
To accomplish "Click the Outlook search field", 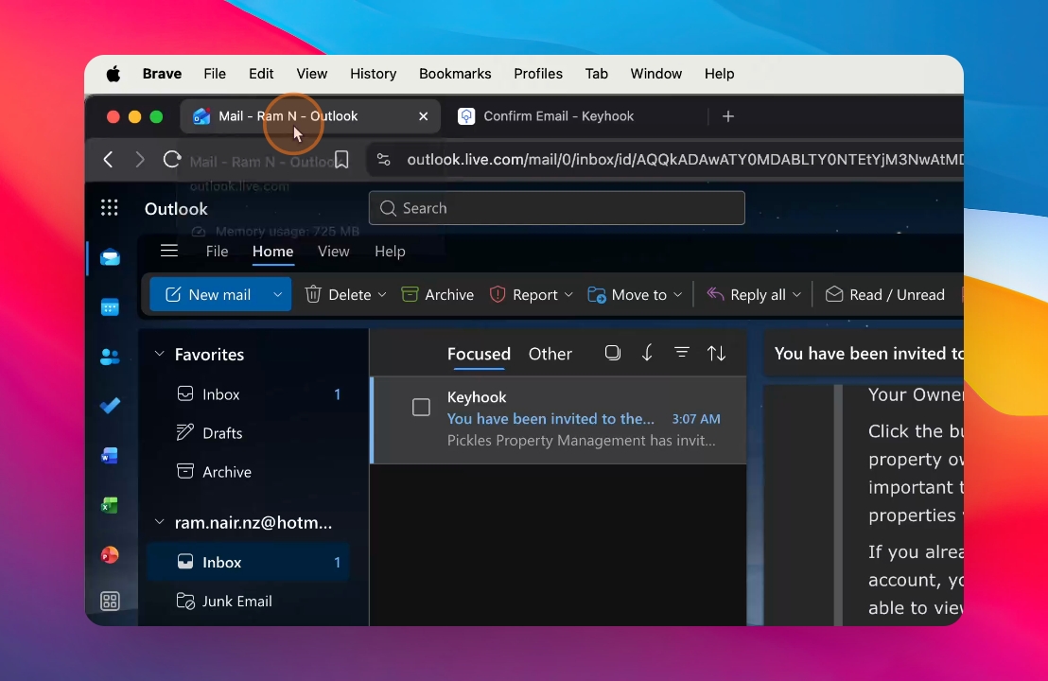I will point(557,208).
